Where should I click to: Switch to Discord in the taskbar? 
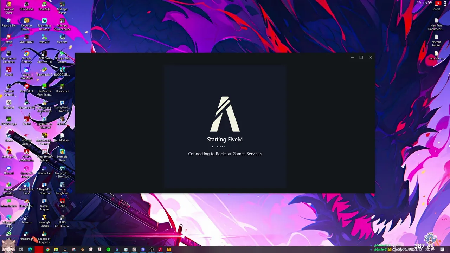143,249
